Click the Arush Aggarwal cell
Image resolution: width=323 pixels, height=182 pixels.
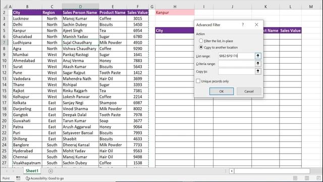(x=80, y=127)
